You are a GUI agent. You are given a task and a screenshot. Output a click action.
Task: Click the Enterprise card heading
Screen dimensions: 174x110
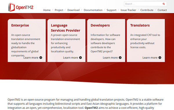[x=20, y=25]
